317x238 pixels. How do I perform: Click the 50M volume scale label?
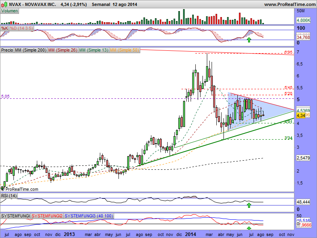coord(301,11)
